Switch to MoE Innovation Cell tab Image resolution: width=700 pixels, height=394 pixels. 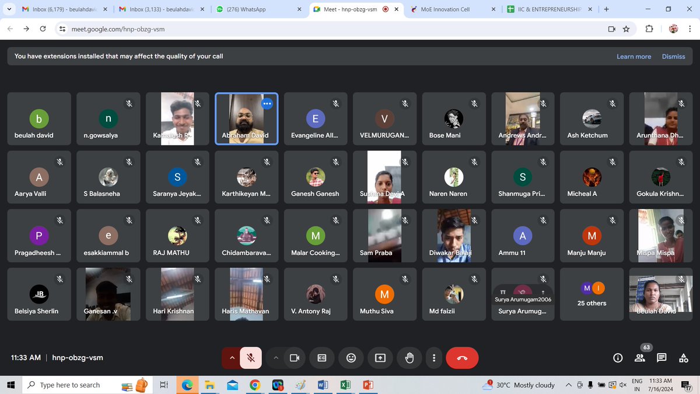point(452,9)
